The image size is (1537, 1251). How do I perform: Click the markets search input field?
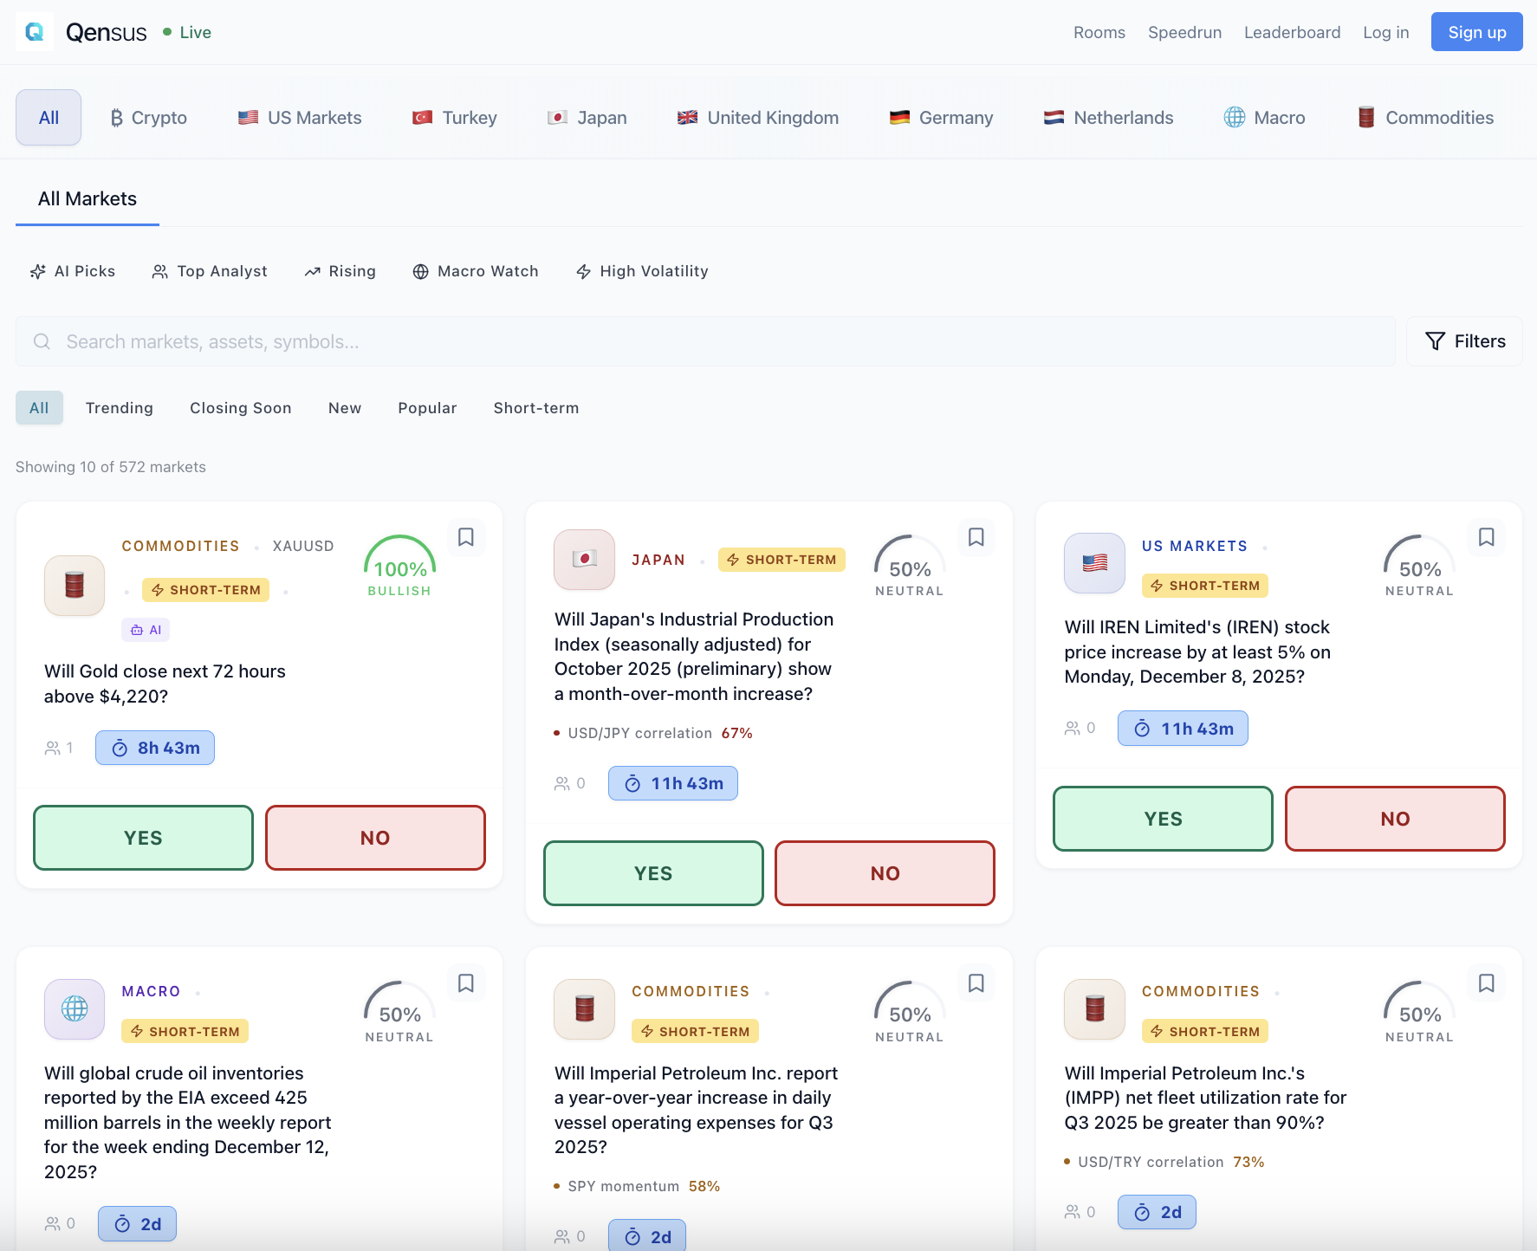click(x=347, y=341)
